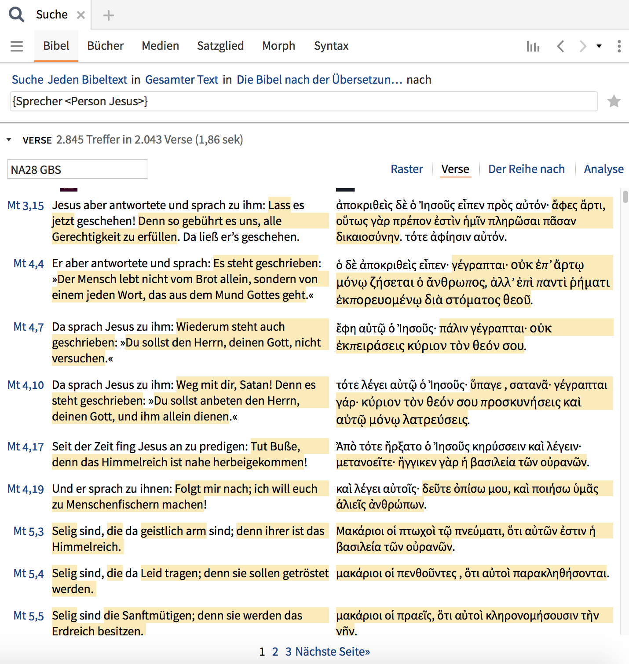Switch to the Morph search tab
The width and height of the screenshot is (629, 664).
279,46
